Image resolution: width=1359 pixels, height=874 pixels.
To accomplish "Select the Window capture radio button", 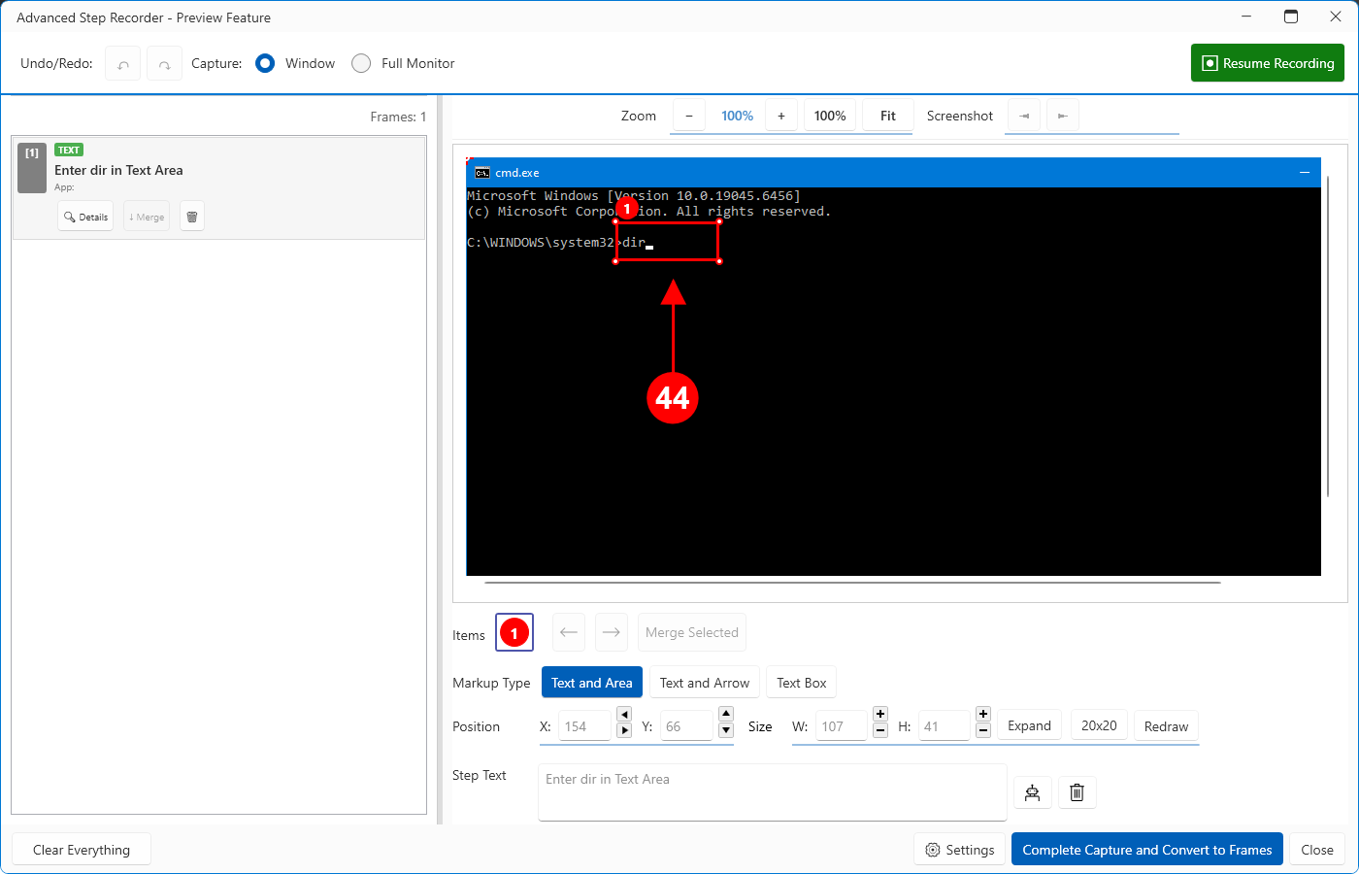I will point(265,63).
